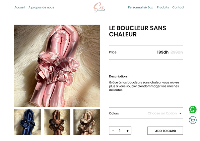Image resolution: width=200 pixels, height=141 pixels.
Task: Click the 199dh sale price
Action: (162, 52)
